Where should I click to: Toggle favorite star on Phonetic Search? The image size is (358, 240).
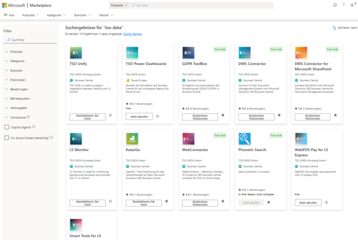[268, 202]
